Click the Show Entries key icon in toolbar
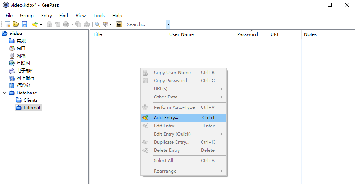The image size is (355, 184). 106,24
